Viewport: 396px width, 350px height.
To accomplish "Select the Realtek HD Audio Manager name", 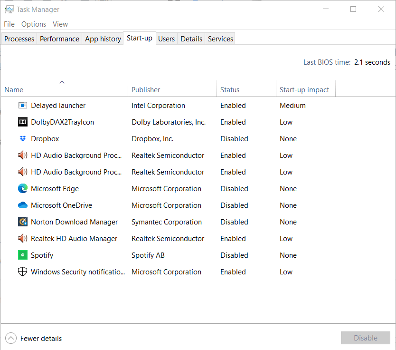I will [74, 239].
